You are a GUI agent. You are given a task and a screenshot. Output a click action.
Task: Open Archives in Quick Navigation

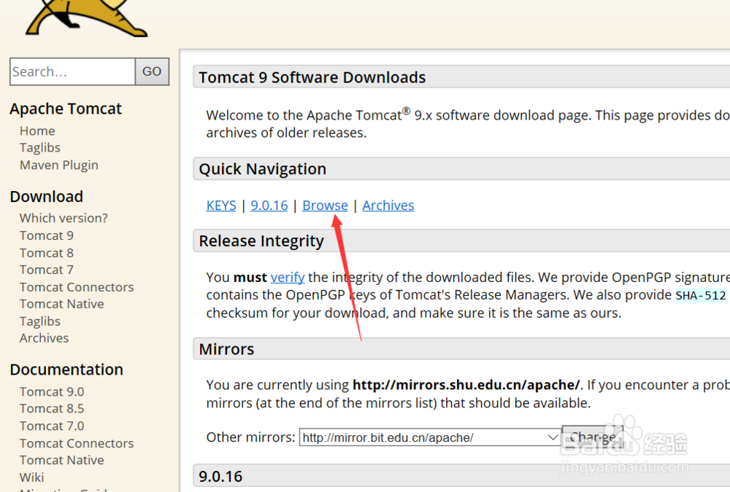coord(388,206)
